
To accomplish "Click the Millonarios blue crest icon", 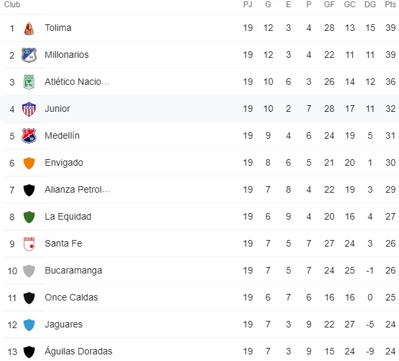I will 29,55.
